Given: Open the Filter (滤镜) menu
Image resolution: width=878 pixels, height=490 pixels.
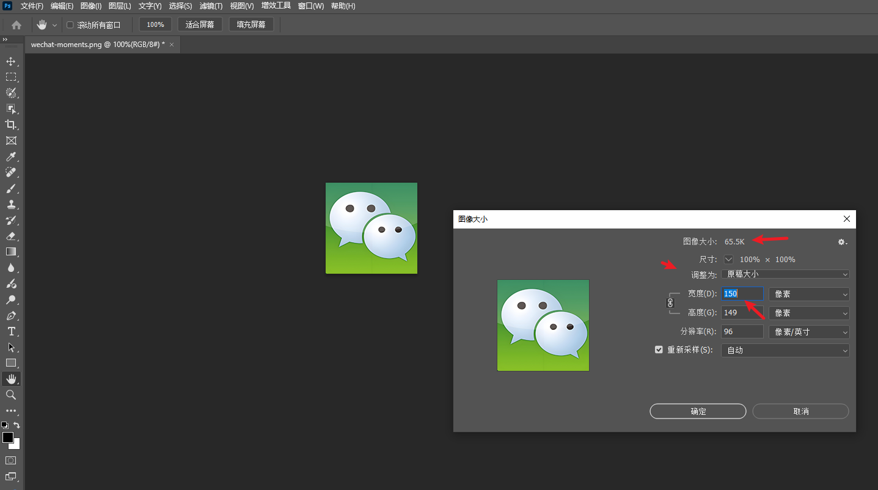Looking at the screenshot, I should click(211, 6).
